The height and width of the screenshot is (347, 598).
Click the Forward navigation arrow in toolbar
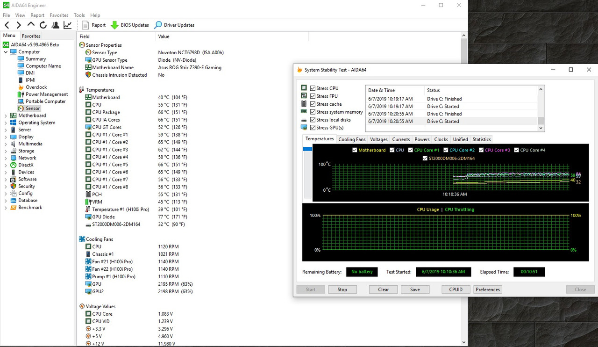[x=19, y=25]
